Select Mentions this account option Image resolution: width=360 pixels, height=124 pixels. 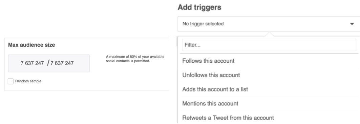click(x=269, y=104)
